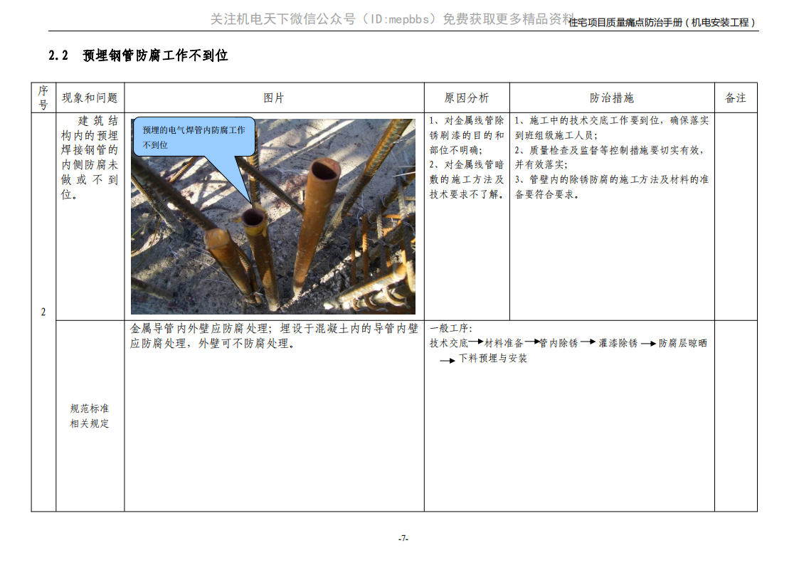Click the row number 2 cell
The height and width of the screenshot is (565, 799).
[43, 312]
